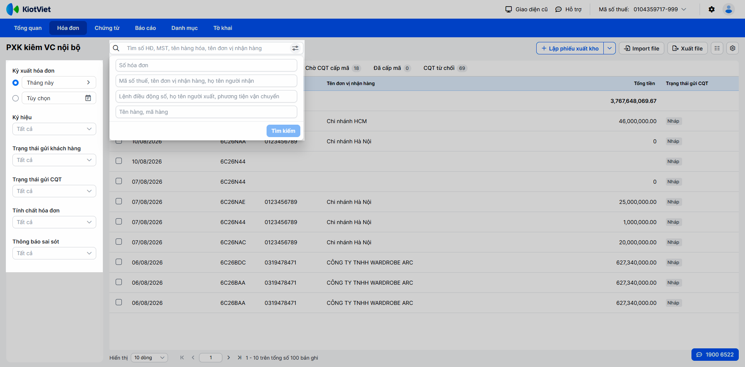Check the 10/08/2026 6C26N44 row
The width and height of the screenshot is (745, 367).
coord(119,161)
